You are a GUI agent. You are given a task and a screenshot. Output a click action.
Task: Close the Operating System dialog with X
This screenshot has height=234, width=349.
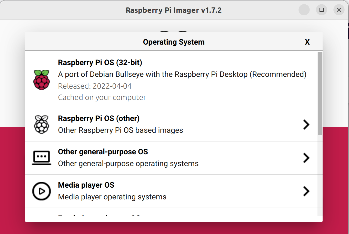click(307, 42)
